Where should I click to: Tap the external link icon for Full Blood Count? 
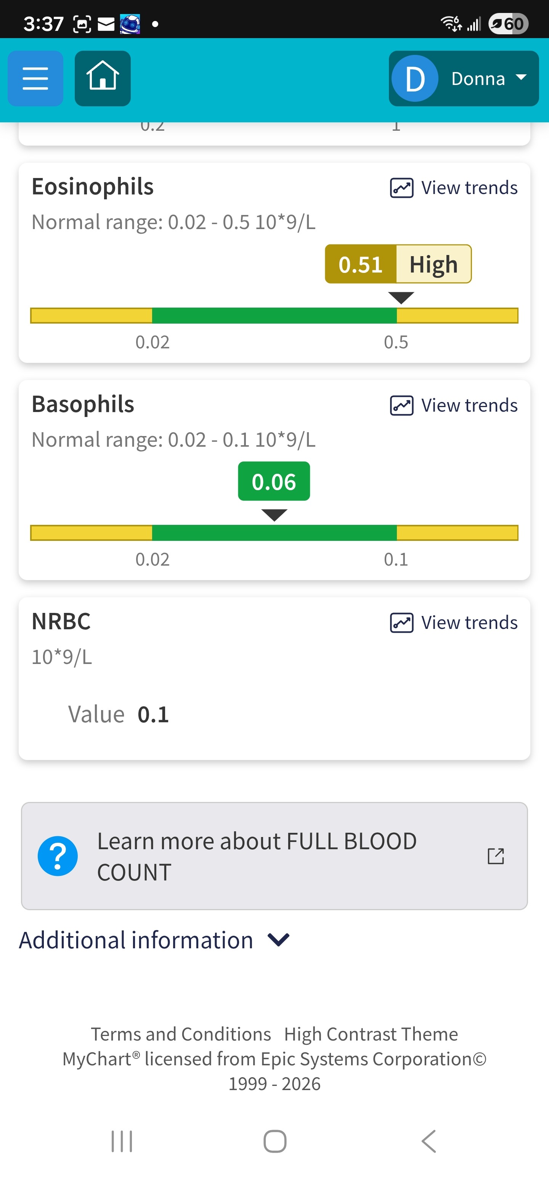[x=496, y=856]
